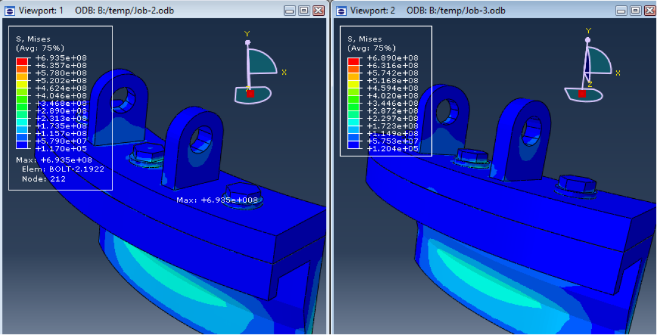Click legend value +5.780e+08
This screenshot has width=657, height=335.
coord(61,73)
